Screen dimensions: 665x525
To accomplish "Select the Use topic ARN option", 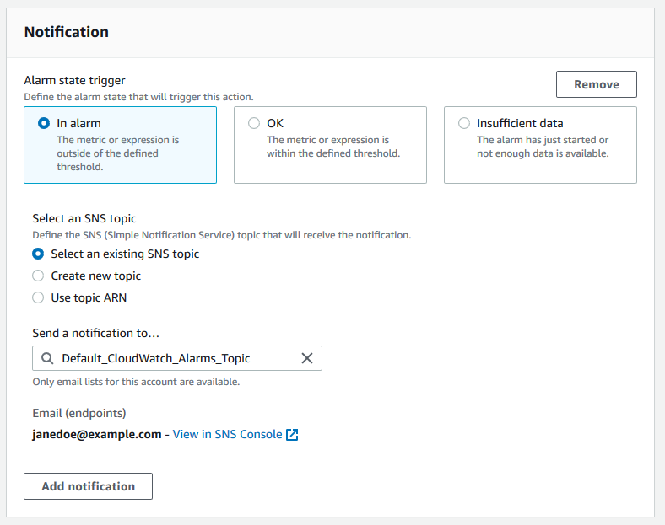I will click(38, 297).
